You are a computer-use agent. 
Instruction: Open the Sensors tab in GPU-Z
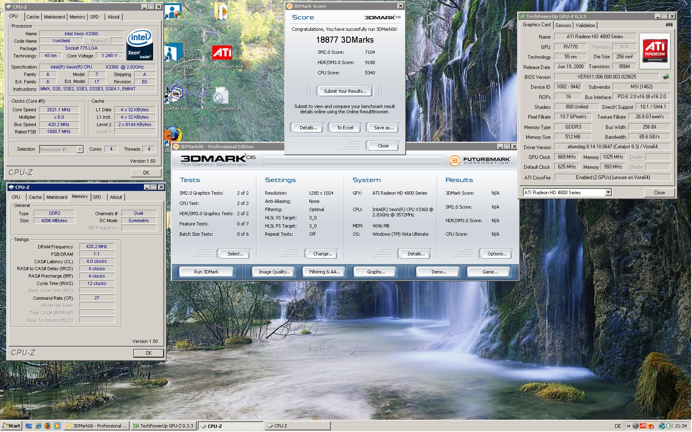(563, 25)
